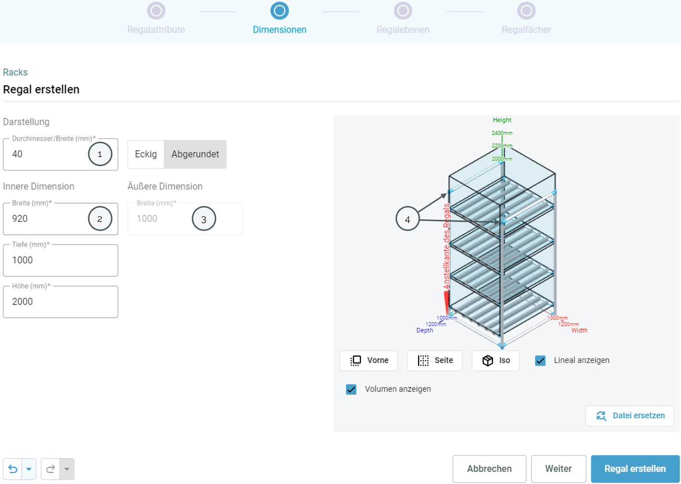Uncheck the Lineal anzeigen checkbox
681x484 pixels.
(540, 361)
